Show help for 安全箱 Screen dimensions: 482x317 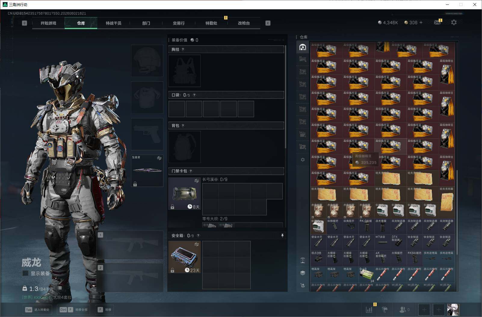click(x=198, y=236)
